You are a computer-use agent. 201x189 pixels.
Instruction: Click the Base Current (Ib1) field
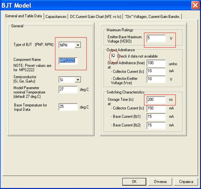click(x=156, y=117)
